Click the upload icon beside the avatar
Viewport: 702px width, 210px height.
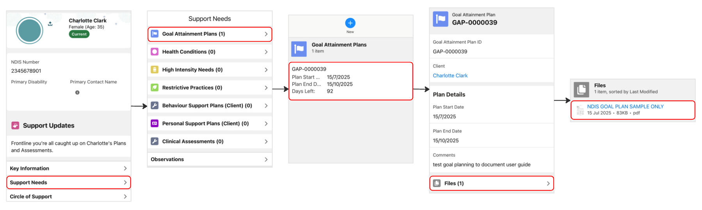point(50,24)
